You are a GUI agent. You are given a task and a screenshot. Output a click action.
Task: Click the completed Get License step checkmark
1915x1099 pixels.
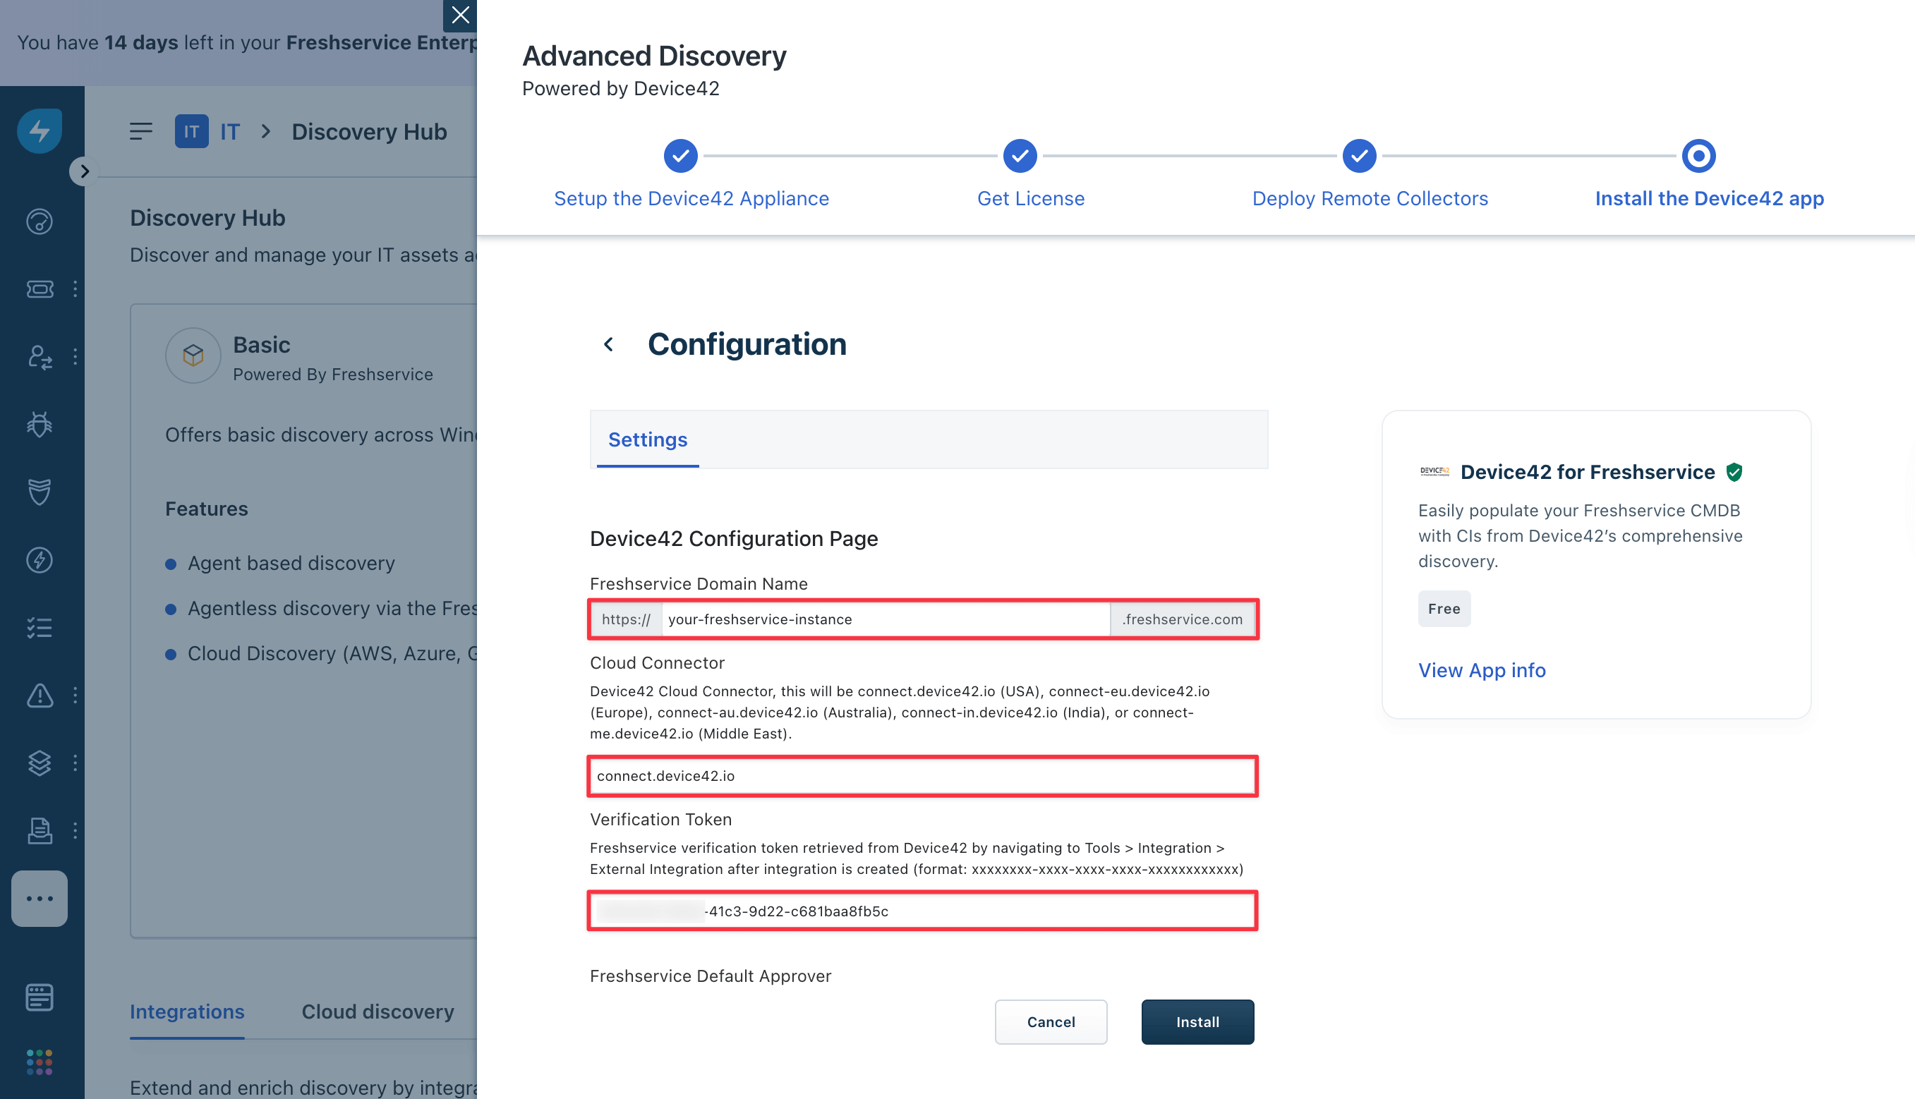tap(1020, 155)
